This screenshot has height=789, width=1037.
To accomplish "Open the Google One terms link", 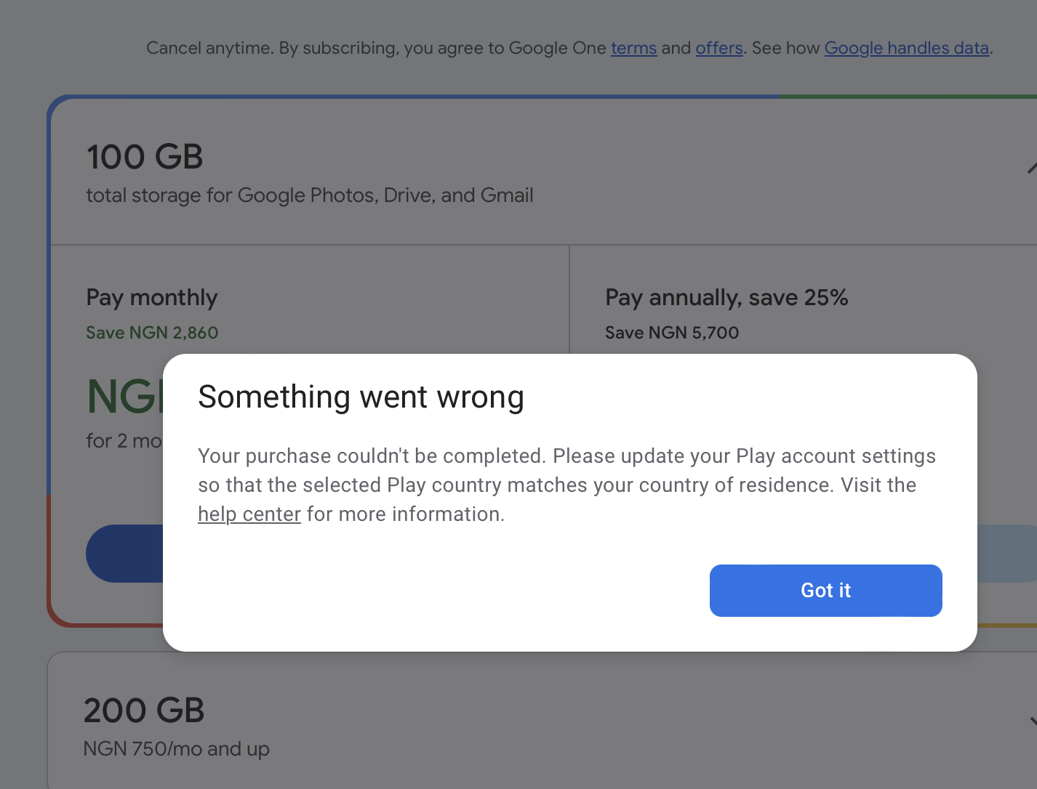I will 633,48.
